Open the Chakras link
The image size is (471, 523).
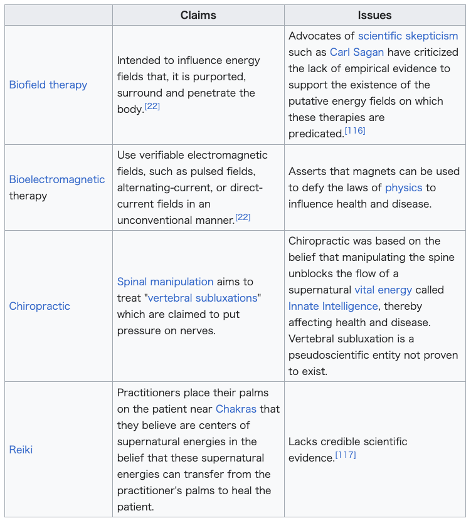pos(236,409)
